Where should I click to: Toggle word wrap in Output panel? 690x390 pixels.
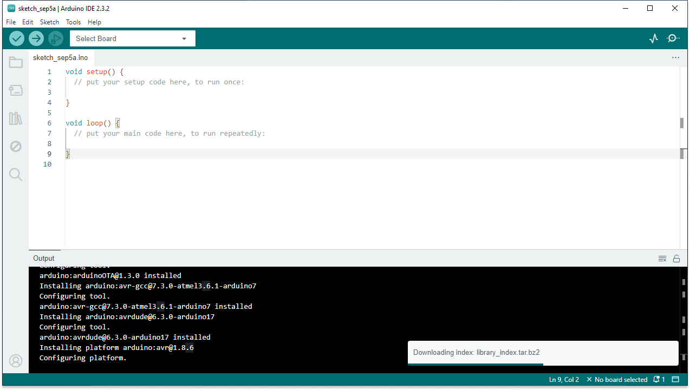coord(662,259)
